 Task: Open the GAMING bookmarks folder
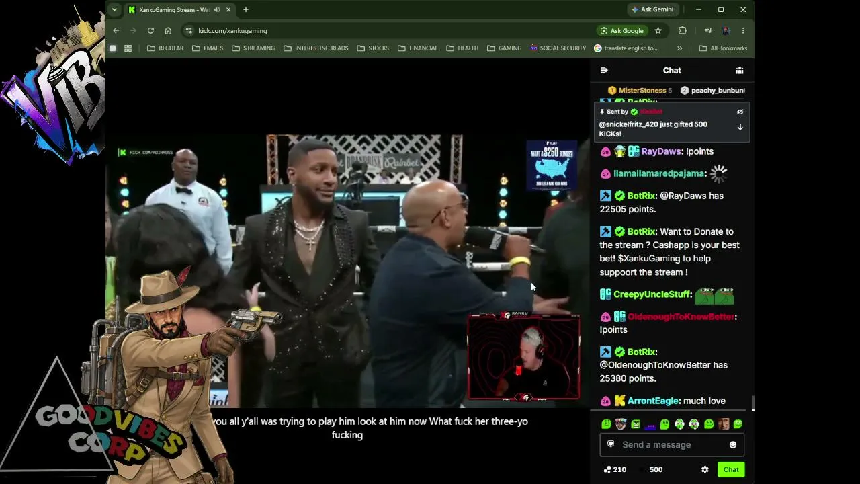(504, 48)
